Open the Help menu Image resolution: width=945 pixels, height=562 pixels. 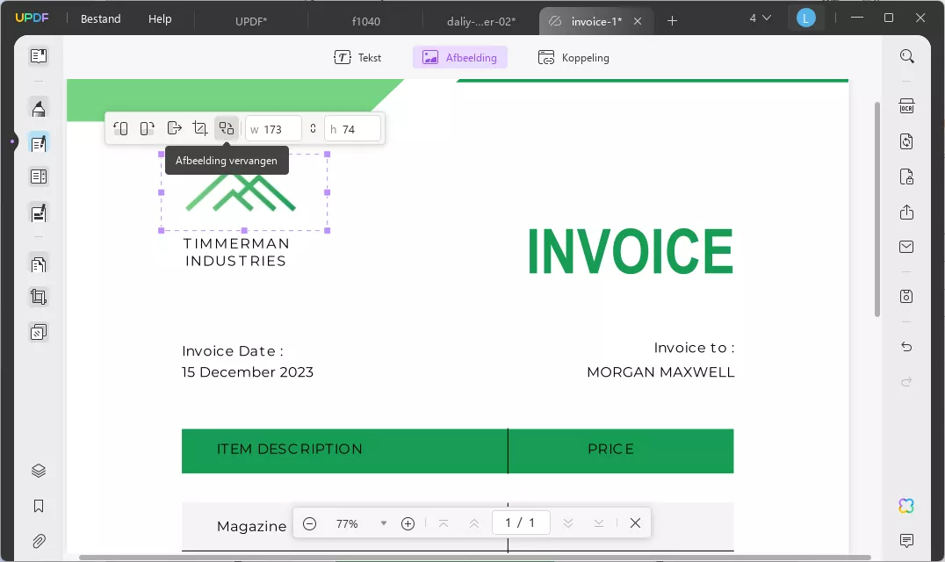click(x=161, y=19)
